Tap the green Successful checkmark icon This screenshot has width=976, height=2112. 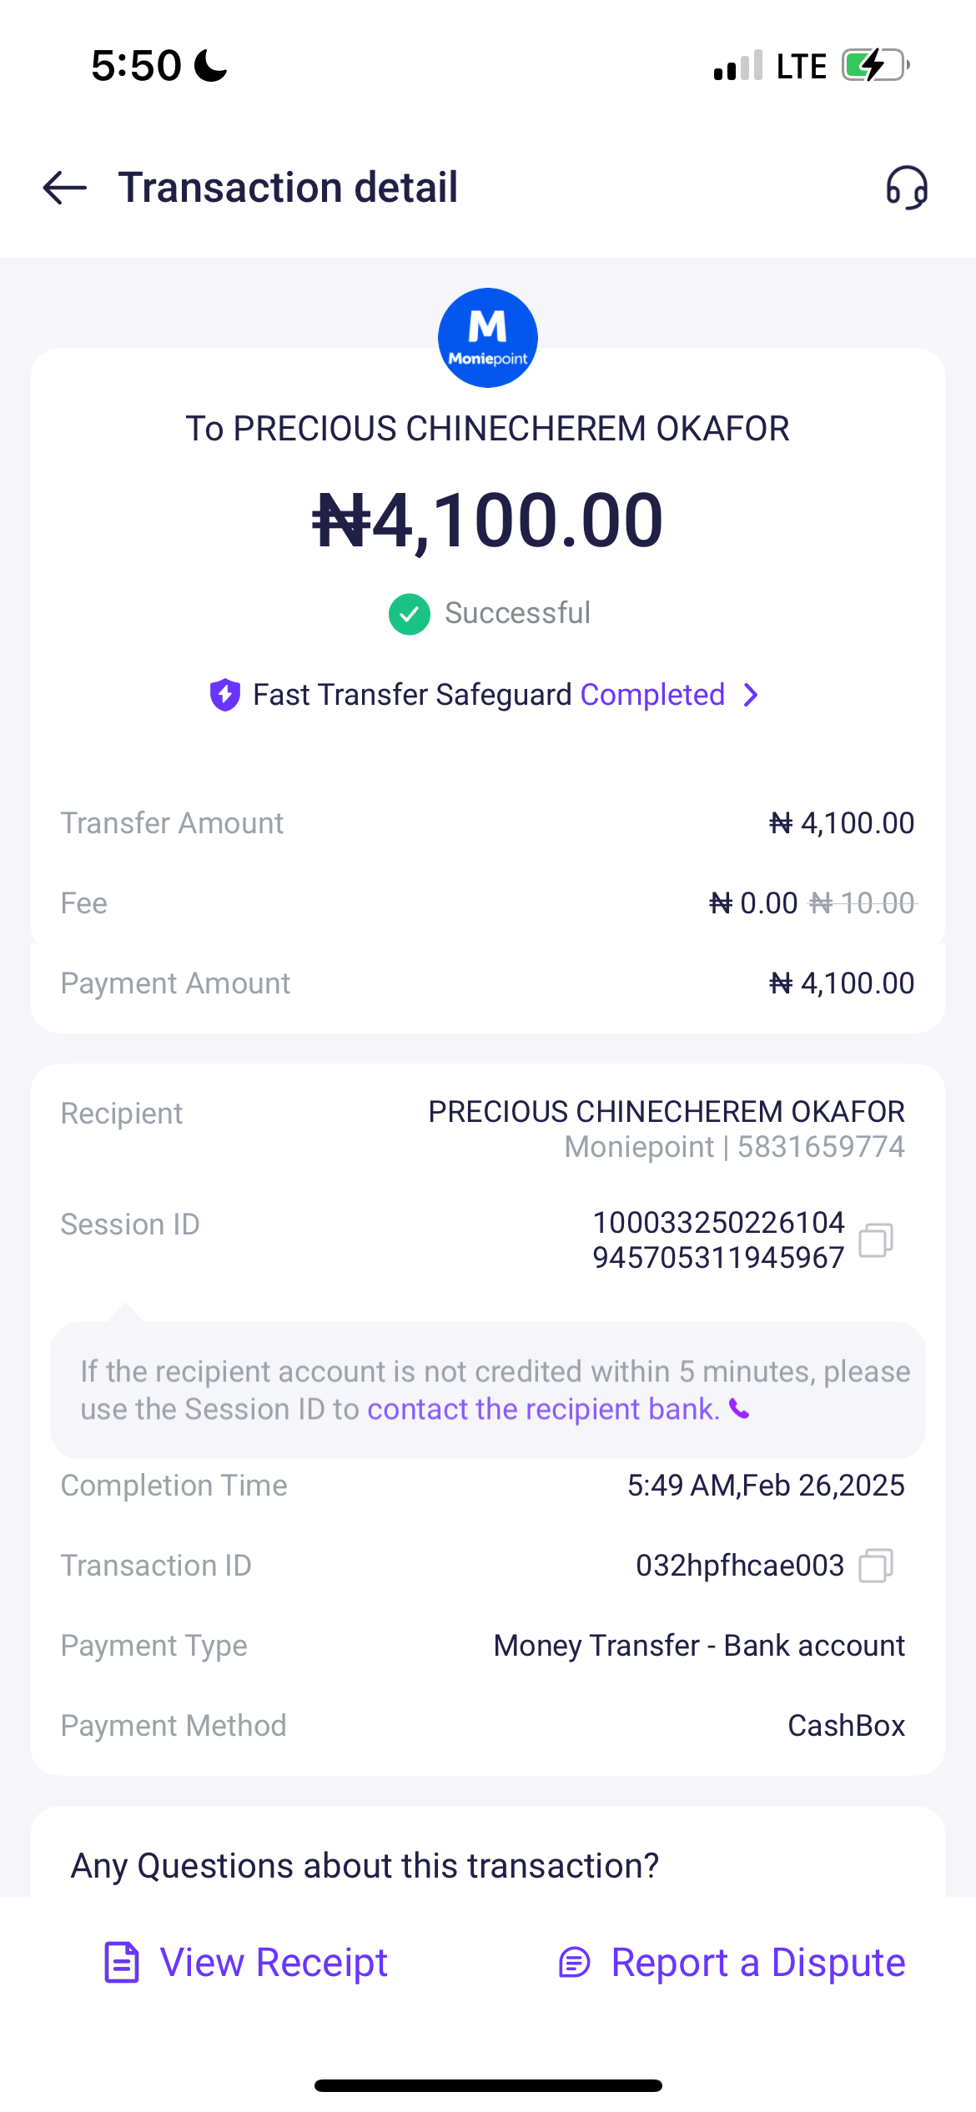point(409,614)
